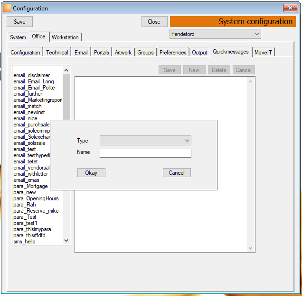
Task: Select email_xmas in the list
Action: 26,180
